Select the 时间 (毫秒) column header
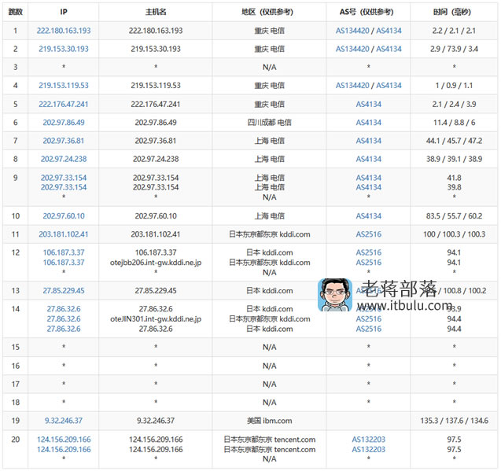Viewport: 501px width, 471px height. tap(454, 12)
